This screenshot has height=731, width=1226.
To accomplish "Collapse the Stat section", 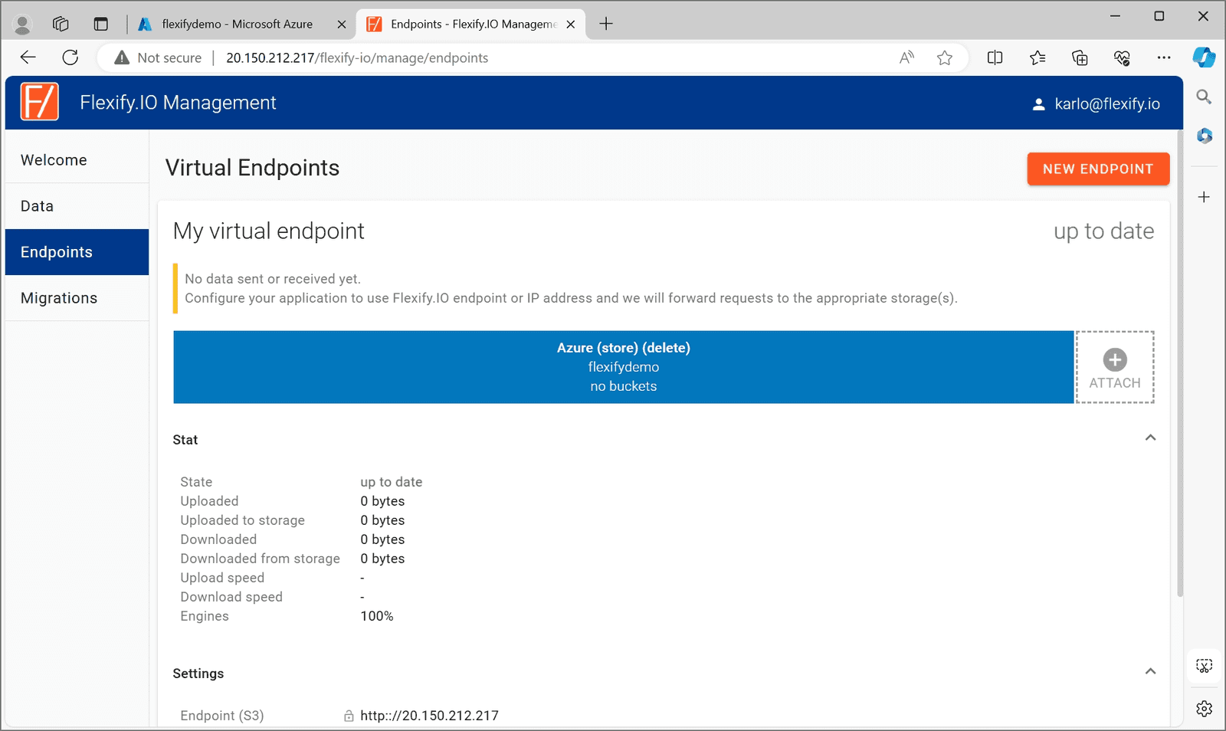I will (x=1150, y=438).
